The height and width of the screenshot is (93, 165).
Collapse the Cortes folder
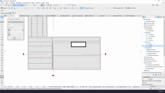145,42
